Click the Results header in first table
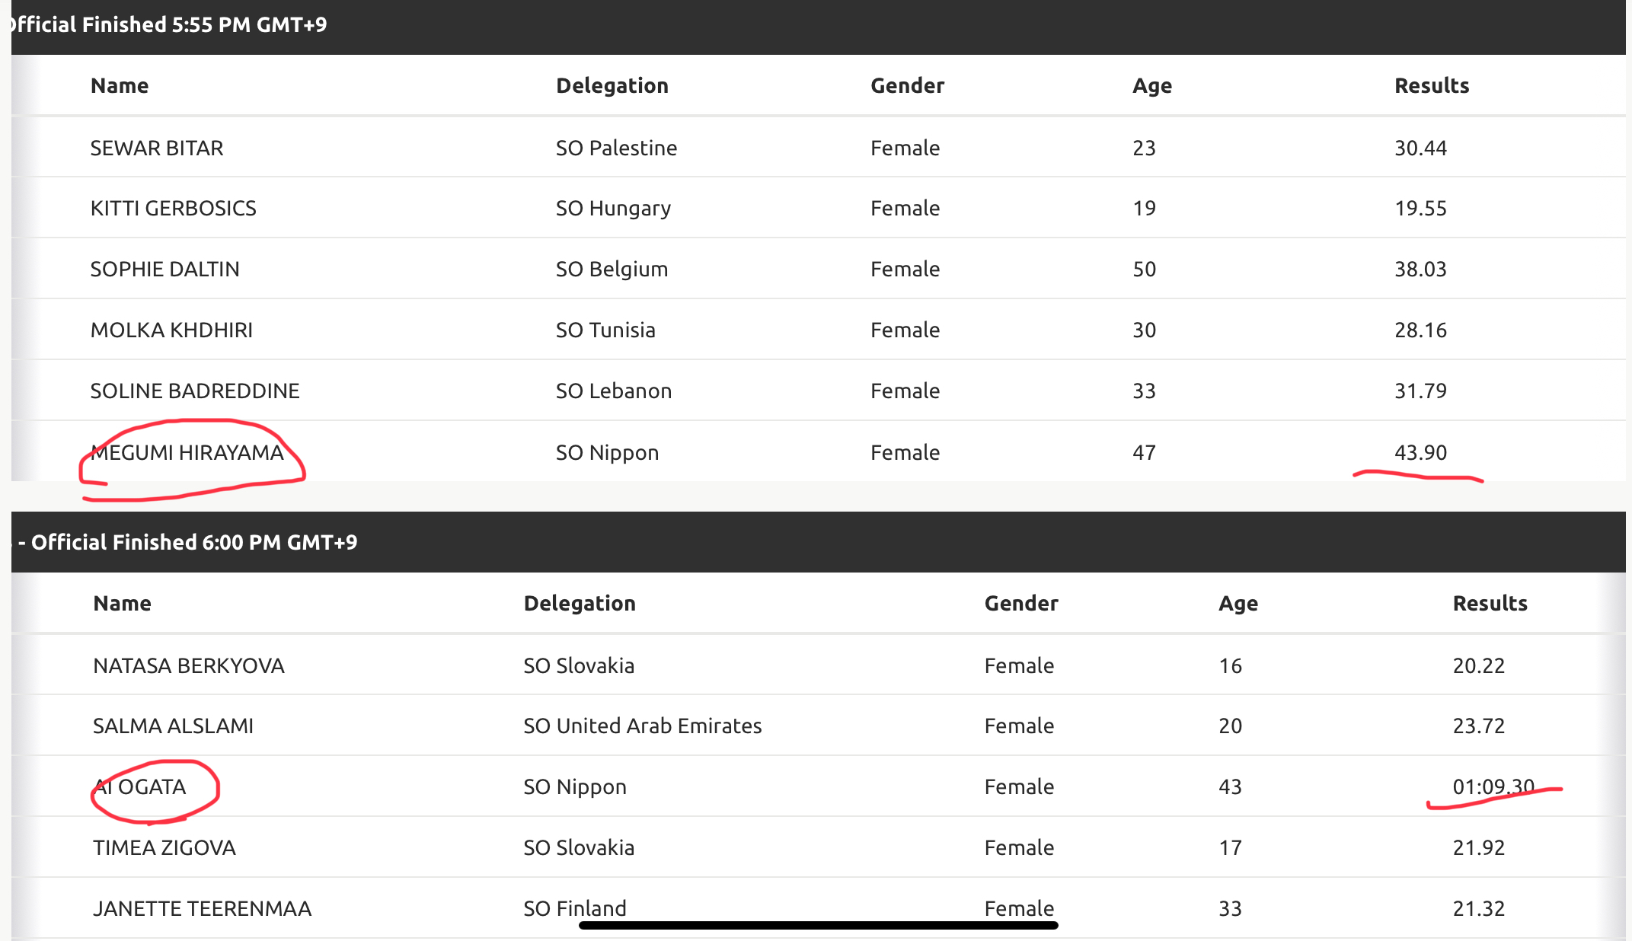The image size is (1632, 941). point(1432,85)
